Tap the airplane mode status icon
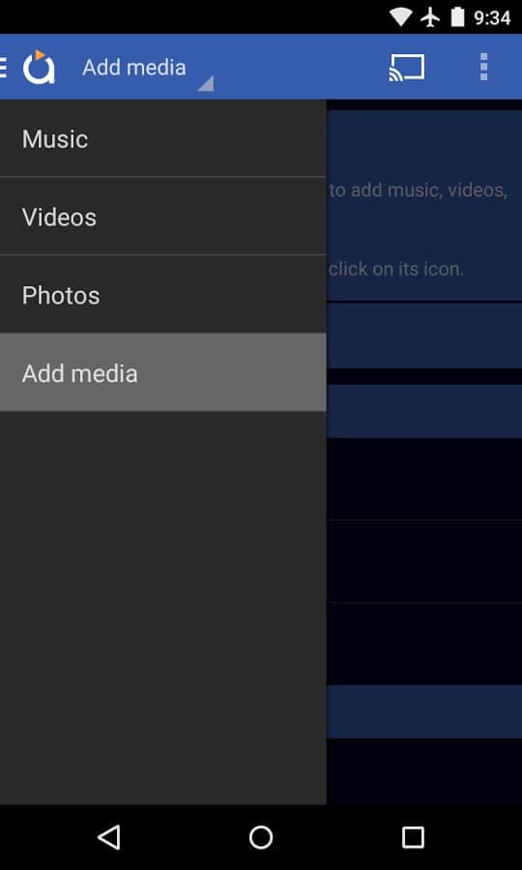 (430, 17)
